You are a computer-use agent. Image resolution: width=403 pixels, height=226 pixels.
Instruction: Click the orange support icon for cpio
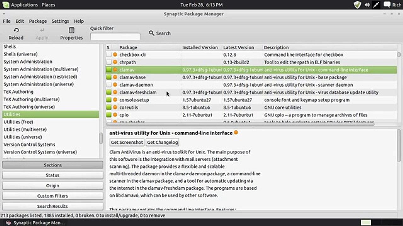click(115, 115)
